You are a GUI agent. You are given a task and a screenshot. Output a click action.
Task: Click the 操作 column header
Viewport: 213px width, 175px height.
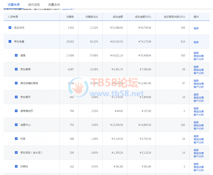(196, 17)
